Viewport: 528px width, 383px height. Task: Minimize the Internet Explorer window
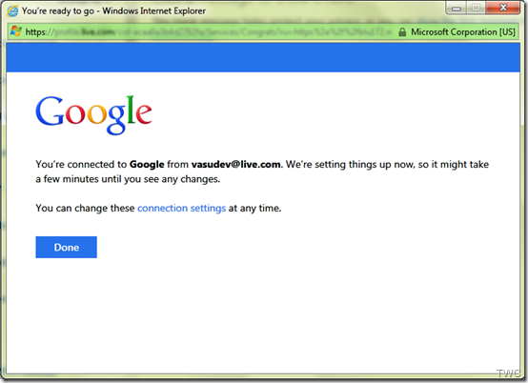coord(457,8)
